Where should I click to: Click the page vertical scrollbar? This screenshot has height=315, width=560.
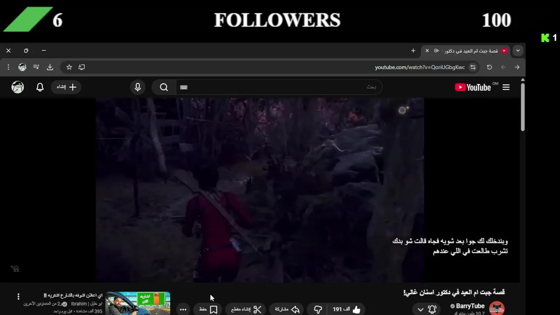point(522,107)
